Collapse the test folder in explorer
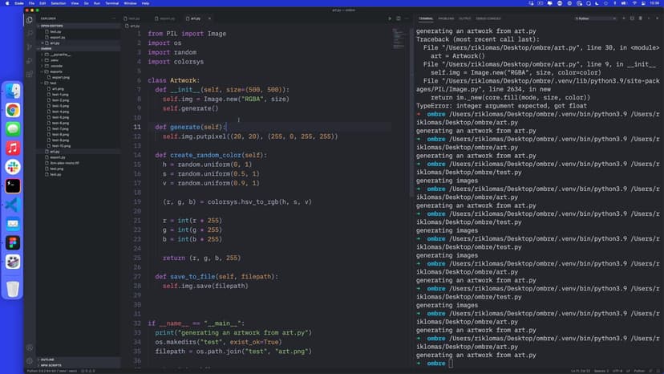664x374 pixels. (53, 83)
